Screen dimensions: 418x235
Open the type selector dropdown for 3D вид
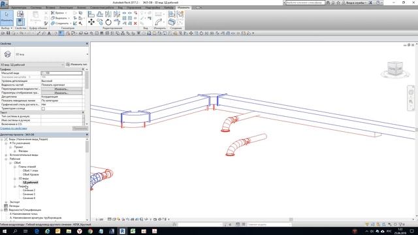(x=87, y=54)
